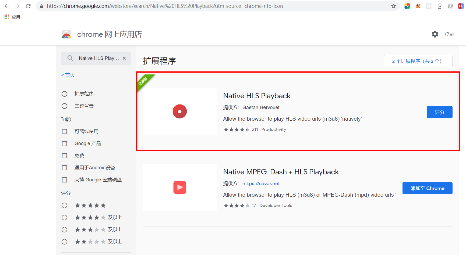Click the site lock icon in address bar
The width and height of the screenshot is (466, 255).
(x=41, y=6)
